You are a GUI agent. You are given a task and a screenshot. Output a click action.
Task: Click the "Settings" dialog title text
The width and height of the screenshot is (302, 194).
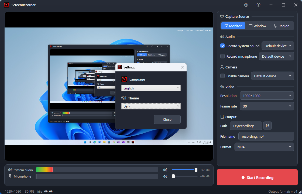(x=129, y=67)
